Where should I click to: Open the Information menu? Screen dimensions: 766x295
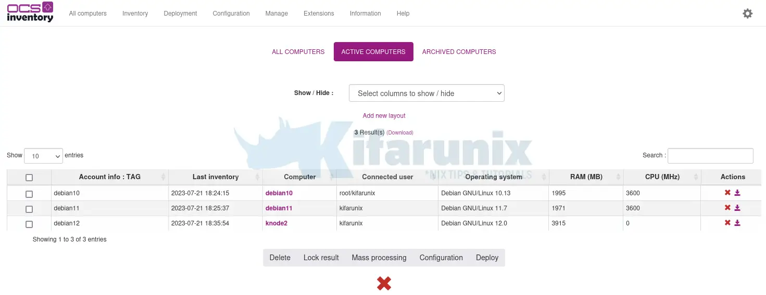365,14
